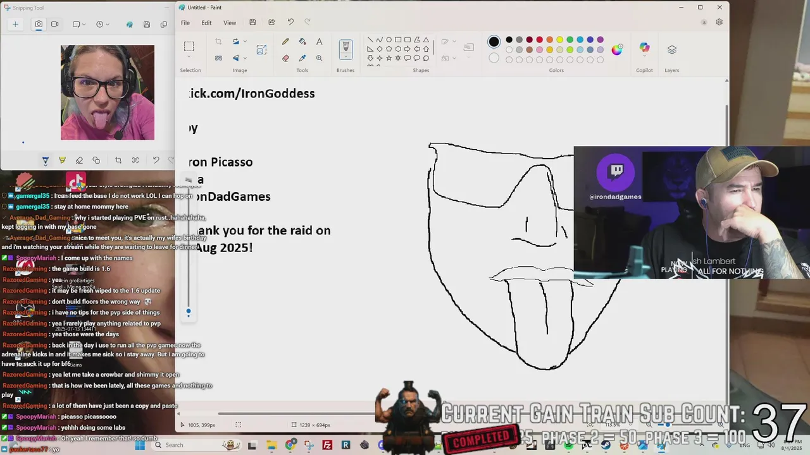Viewport: 810px width, 455px height.
Task: Copy the snip in Snipping Tool
Action: (x=164, y=24)
